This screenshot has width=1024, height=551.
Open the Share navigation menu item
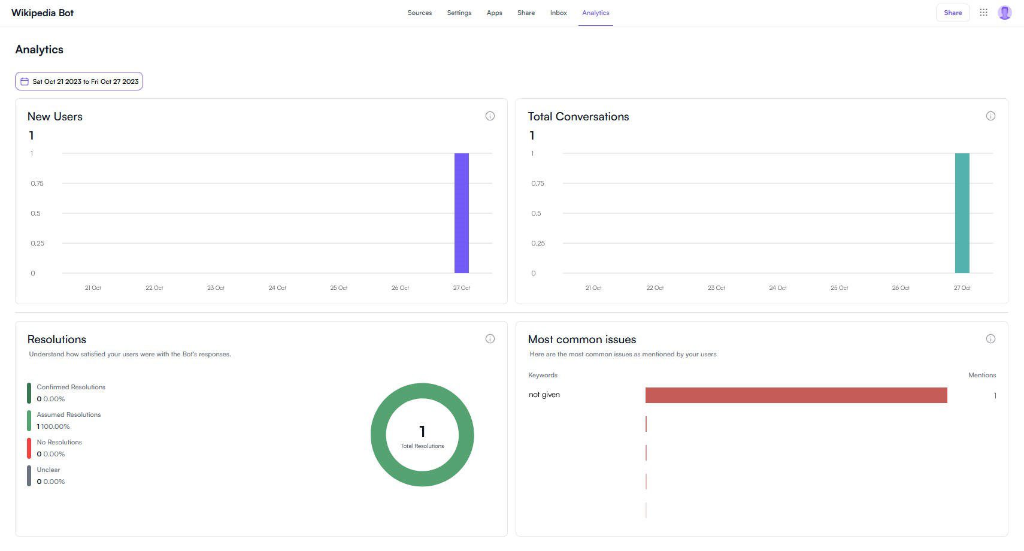[526, 13]
